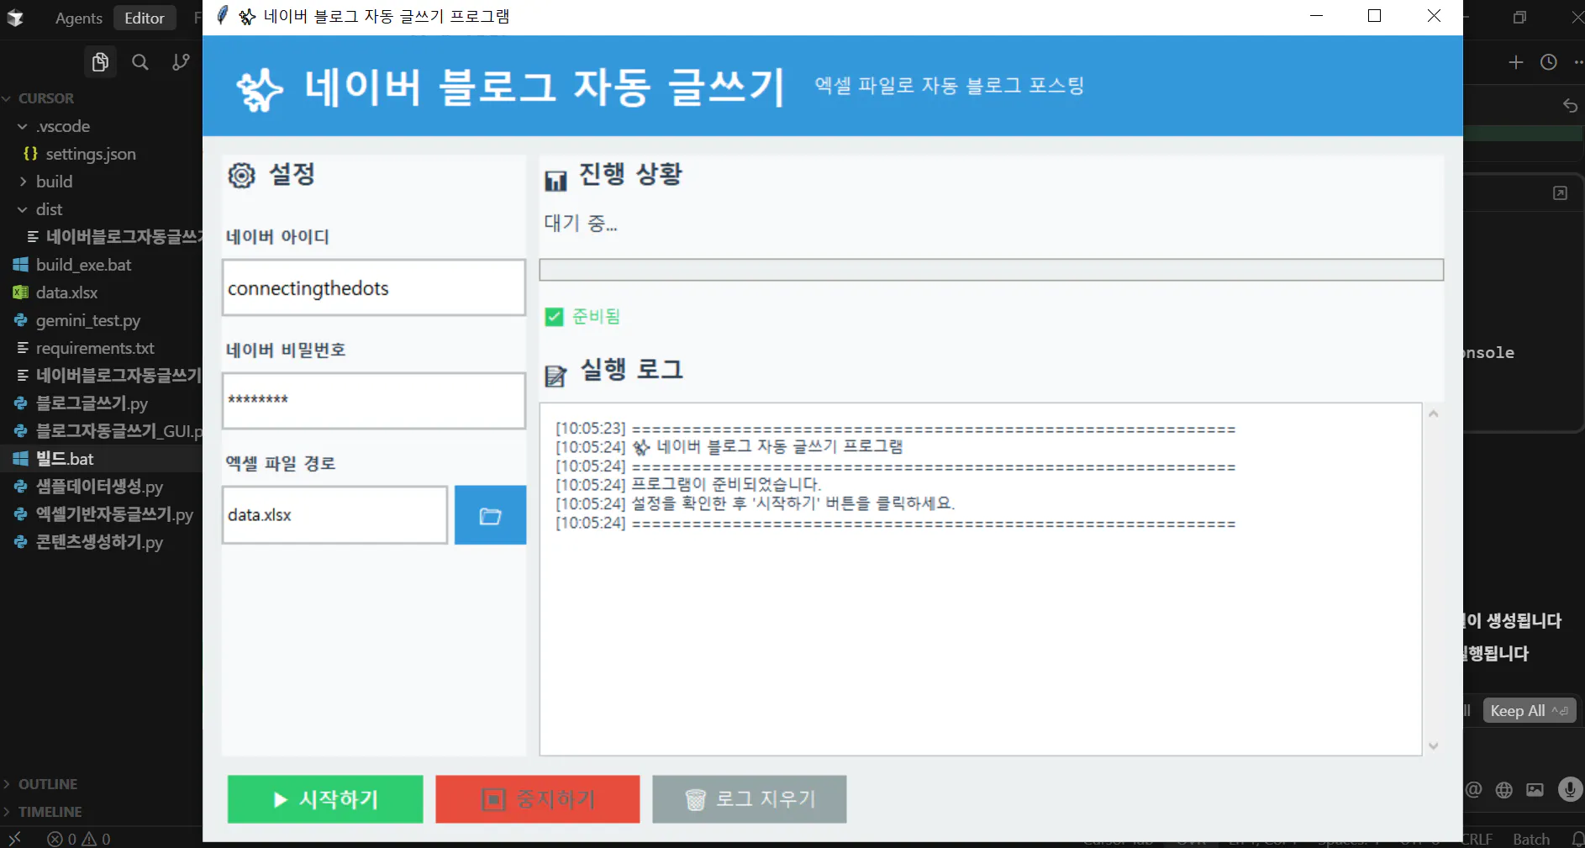Screen dimensions: 1585x848
Task: Switch to the Agents tab in Cursor
Action: 79,18
